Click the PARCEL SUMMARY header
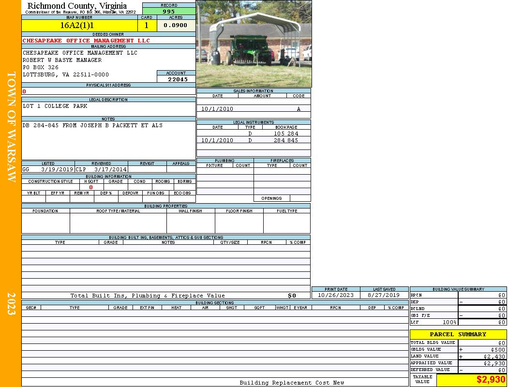This screenshot has height=387, width=508. coord(458,334)
